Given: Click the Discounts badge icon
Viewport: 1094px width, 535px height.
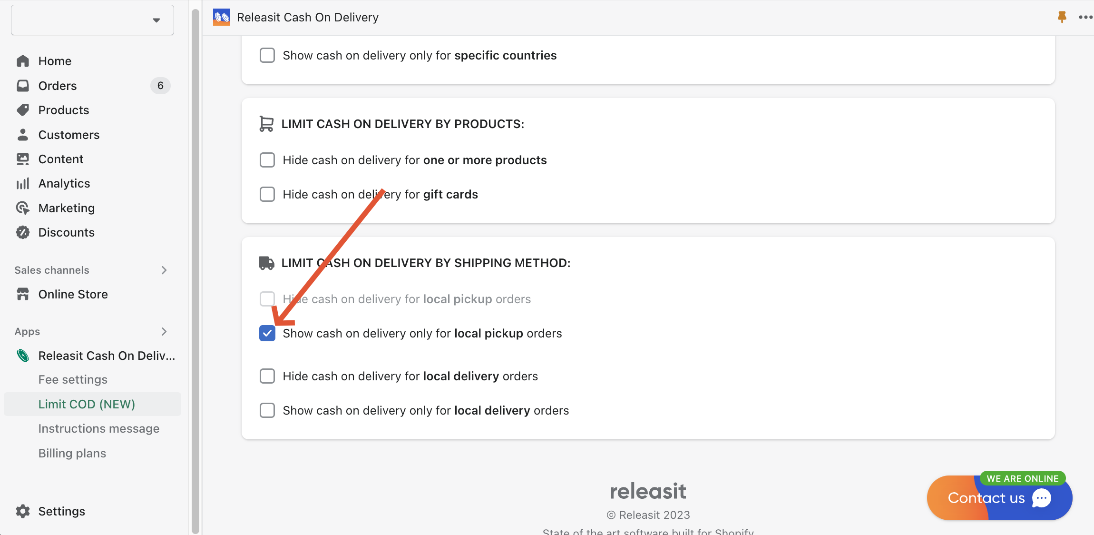Looking at the screenshot, I should [22, 232].
